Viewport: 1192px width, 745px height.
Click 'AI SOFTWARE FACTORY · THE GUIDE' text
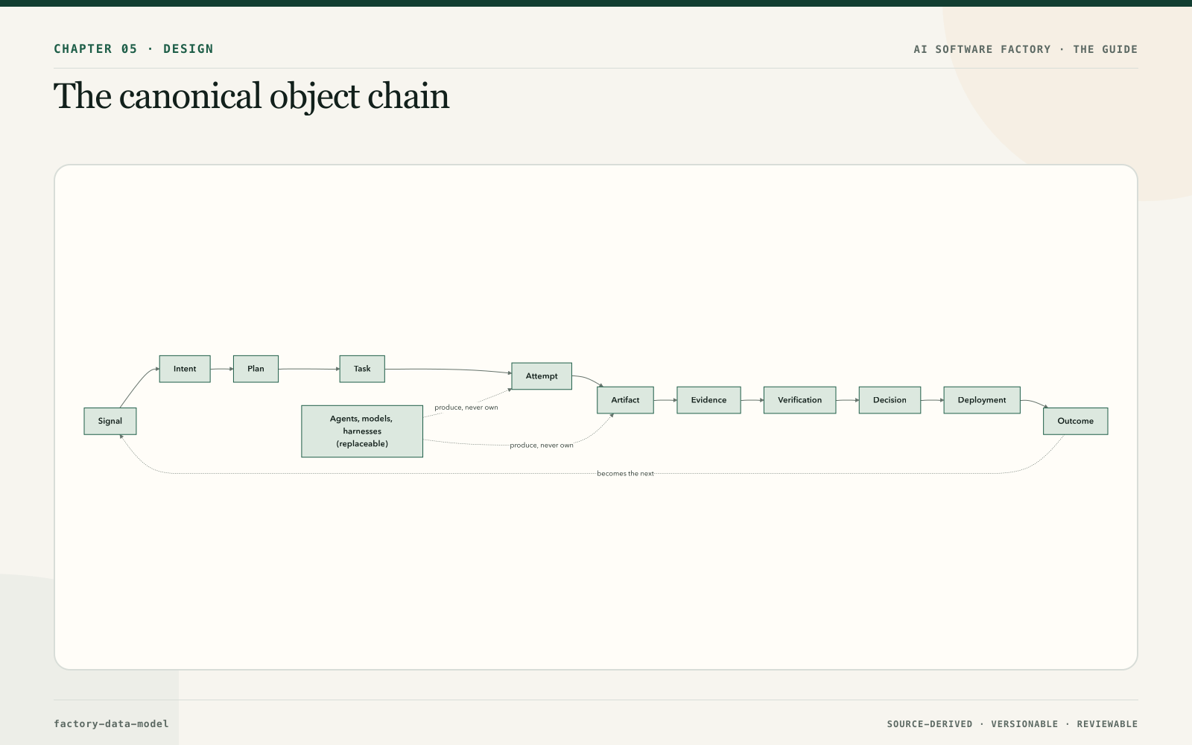click(x=1026, y=49)
